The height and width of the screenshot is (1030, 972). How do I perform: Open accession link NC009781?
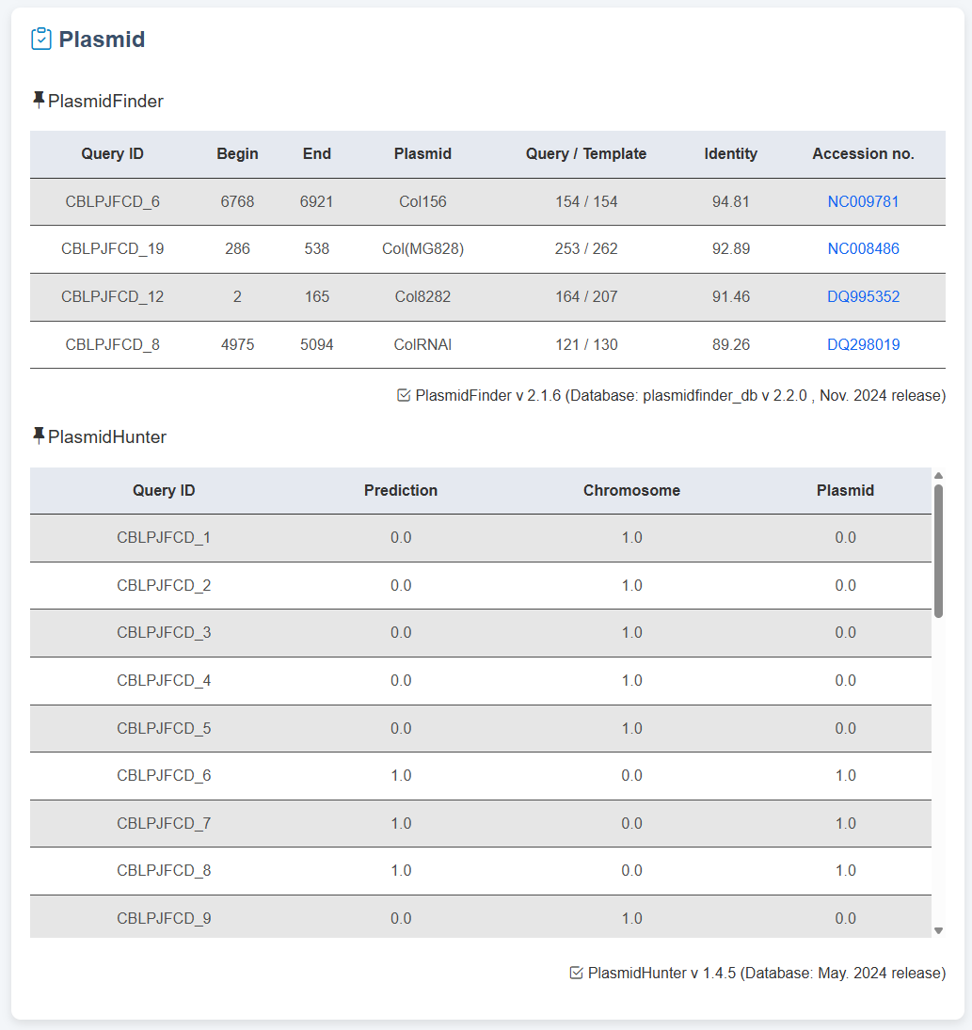863,201
